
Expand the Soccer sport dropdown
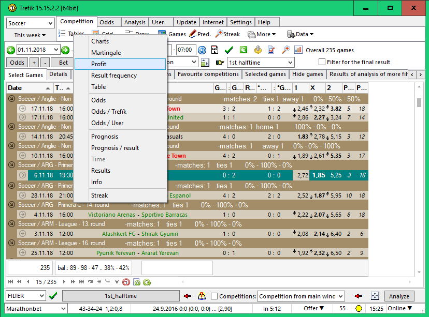(50, 23)
